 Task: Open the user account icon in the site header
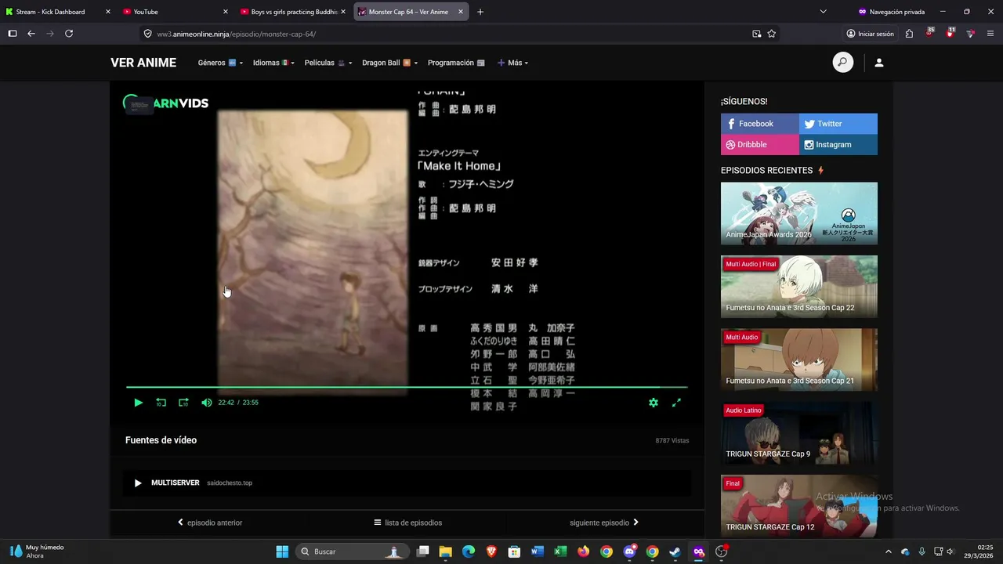click(878, 63)
